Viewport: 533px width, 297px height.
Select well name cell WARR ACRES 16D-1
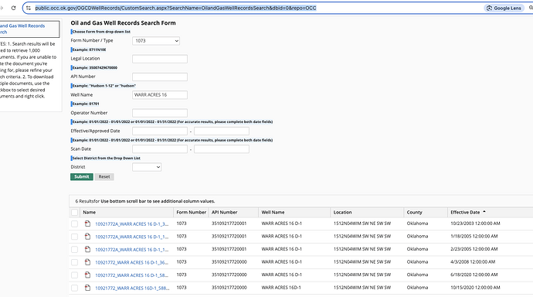(x=281, y=288)
